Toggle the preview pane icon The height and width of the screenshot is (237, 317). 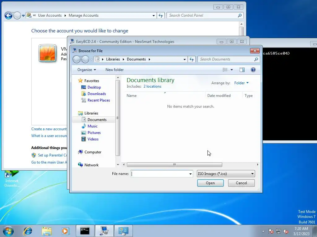(x=242, y=70)
